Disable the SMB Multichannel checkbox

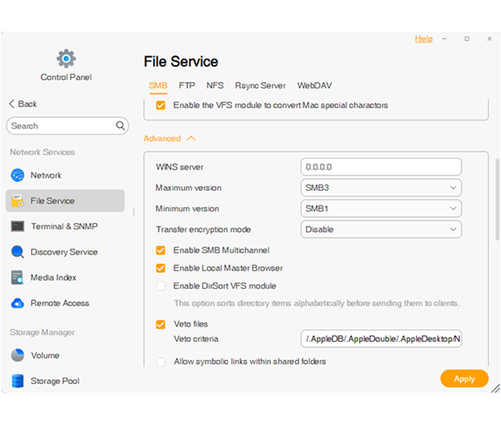[161, 250]
